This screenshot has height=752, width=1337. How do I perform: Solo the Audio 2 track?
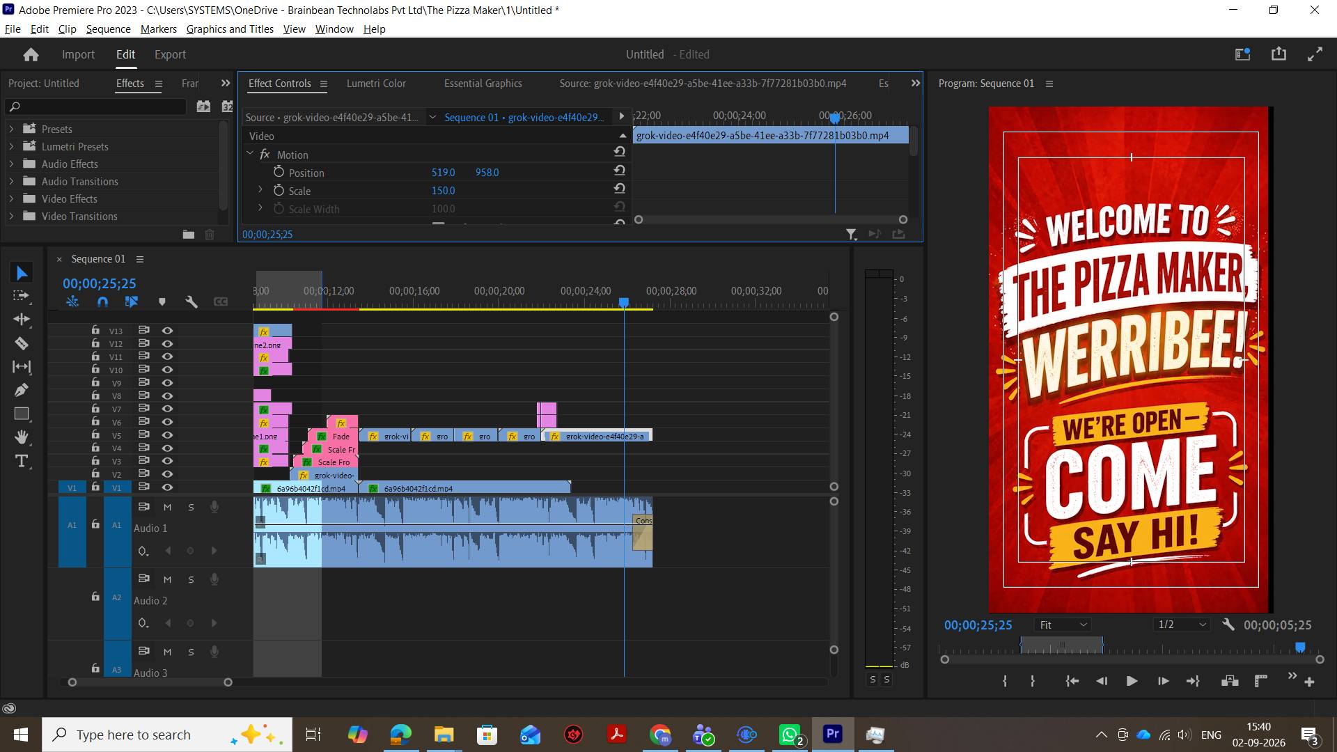[x=191, y=579]
